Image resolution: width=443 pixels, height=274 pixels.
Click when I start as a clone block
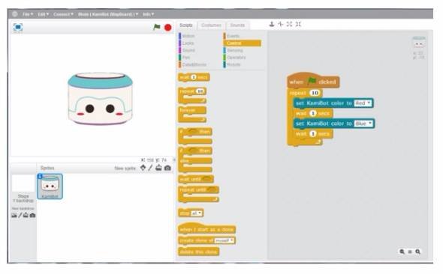click(x=206, y=228)
